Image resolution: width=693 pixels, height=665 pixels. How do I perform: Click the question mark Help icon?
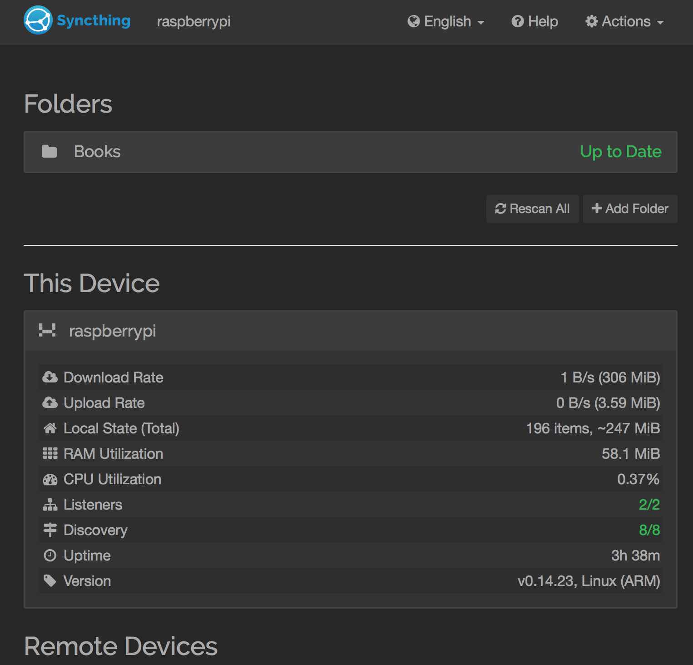[x=517, y=21]
